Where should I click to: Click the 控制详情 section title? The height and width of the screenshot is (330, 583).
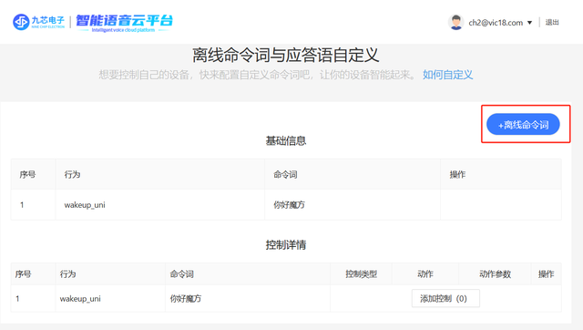tap(286, 245)
